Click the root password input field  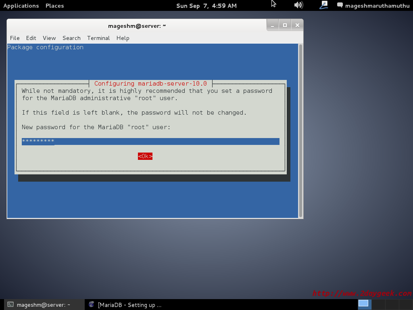point(150,141)
